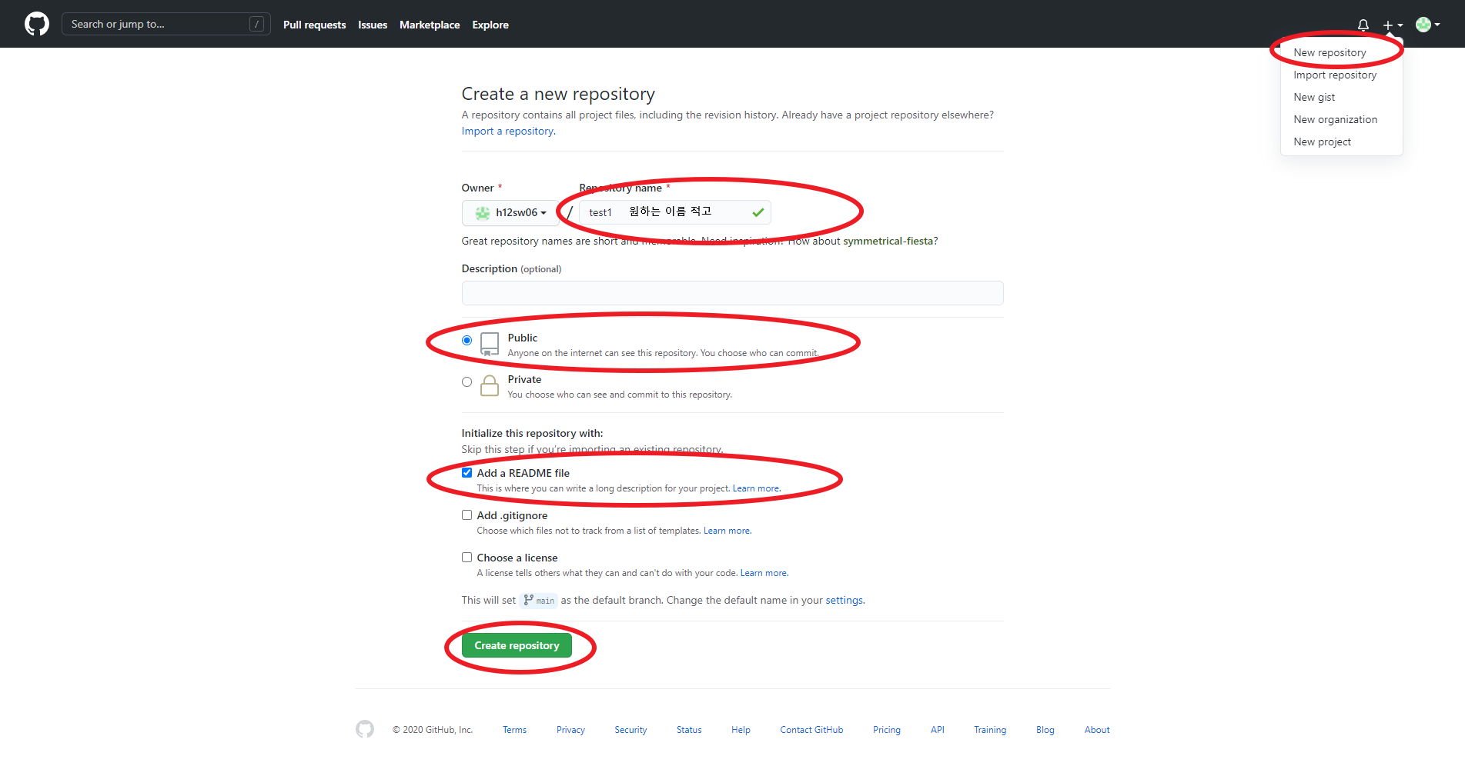This screenshot has width=1465, height=776.
Task: Open API link in footer
Action: coord(937,730)
